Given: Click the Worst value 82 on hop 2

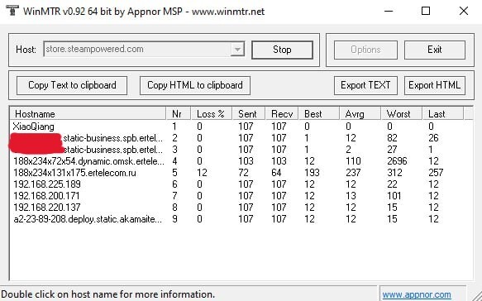Looking at the screenshot, I should 392,138.
